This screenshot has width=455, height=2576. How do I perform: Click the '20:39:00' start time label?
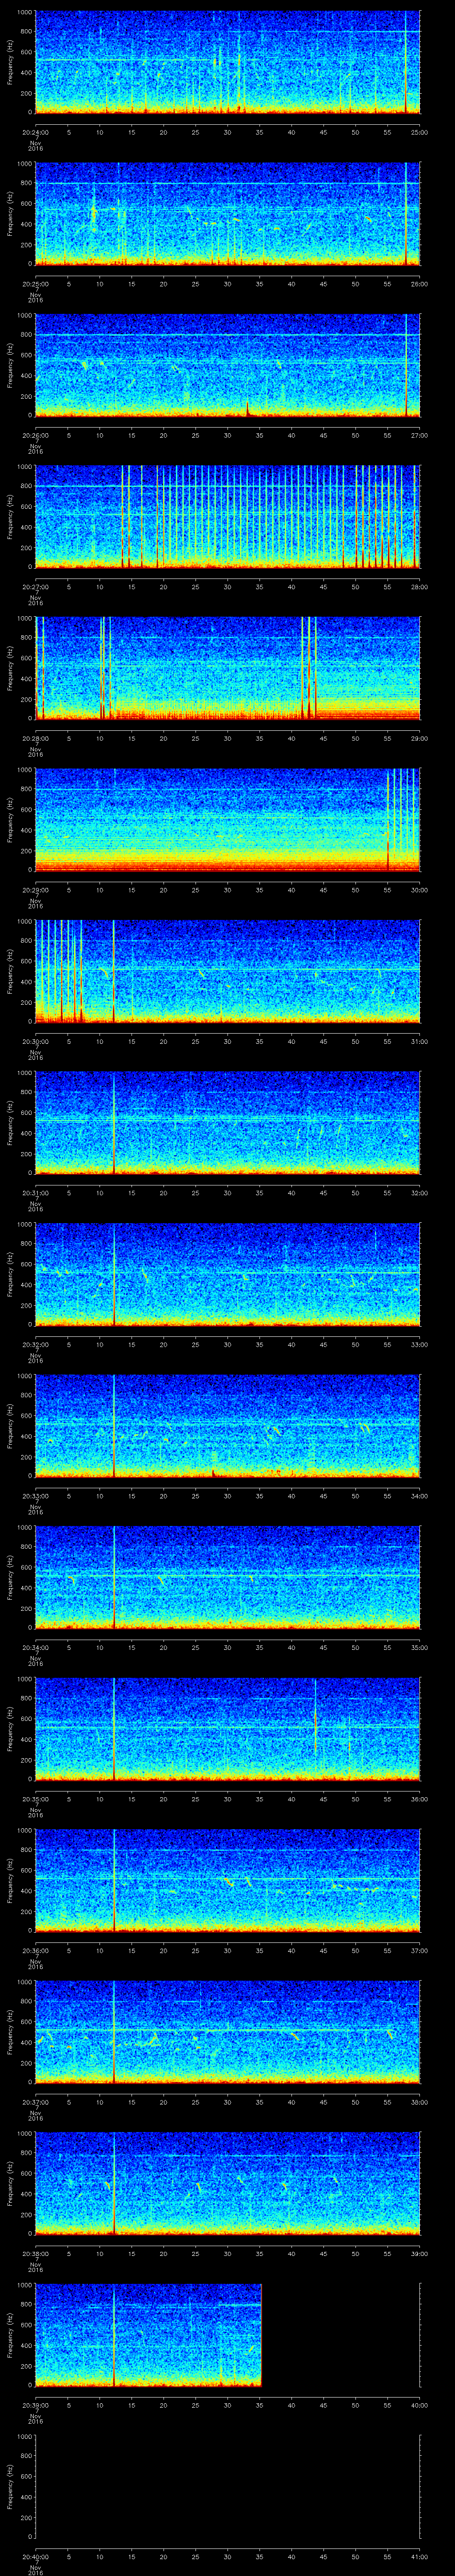35,2405
